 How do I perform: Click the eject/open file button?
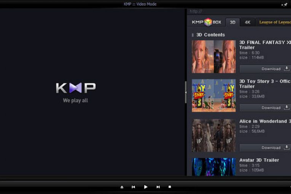[x=122, y=187]
